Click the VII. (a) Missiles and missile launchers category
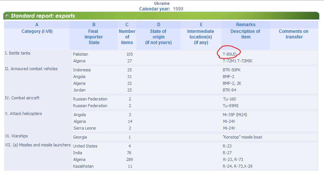 38,145
